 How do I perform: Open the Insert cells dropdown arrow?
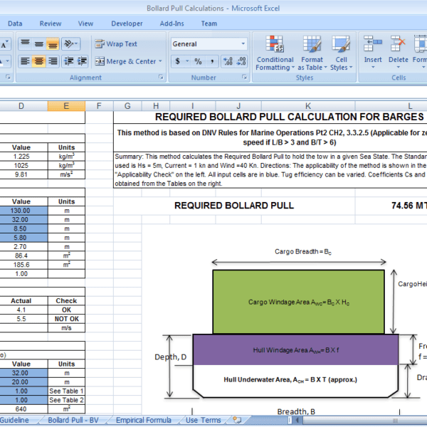pos(373,67)
